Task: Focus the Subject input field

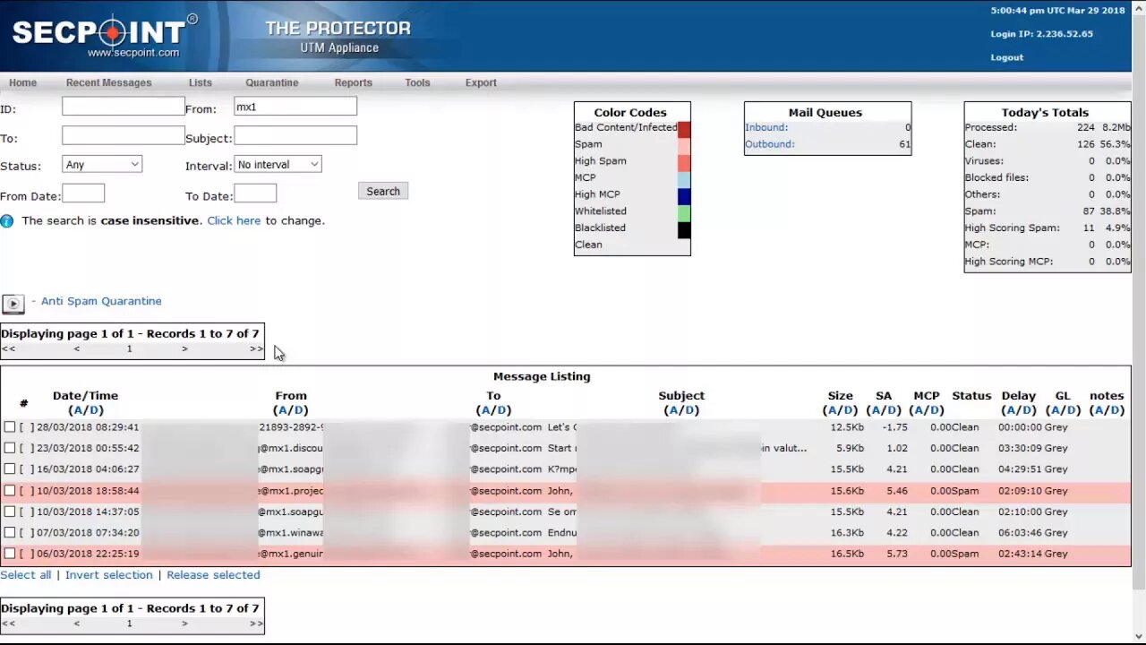Action: click(x=295, y=136)
